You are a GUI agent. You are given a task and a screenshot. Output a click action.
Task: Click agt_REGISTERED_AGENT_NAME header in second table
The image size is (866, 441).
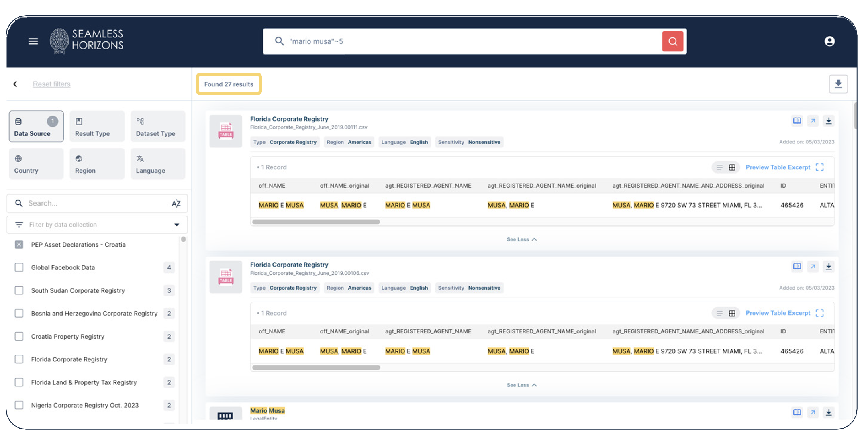point(428,331)
